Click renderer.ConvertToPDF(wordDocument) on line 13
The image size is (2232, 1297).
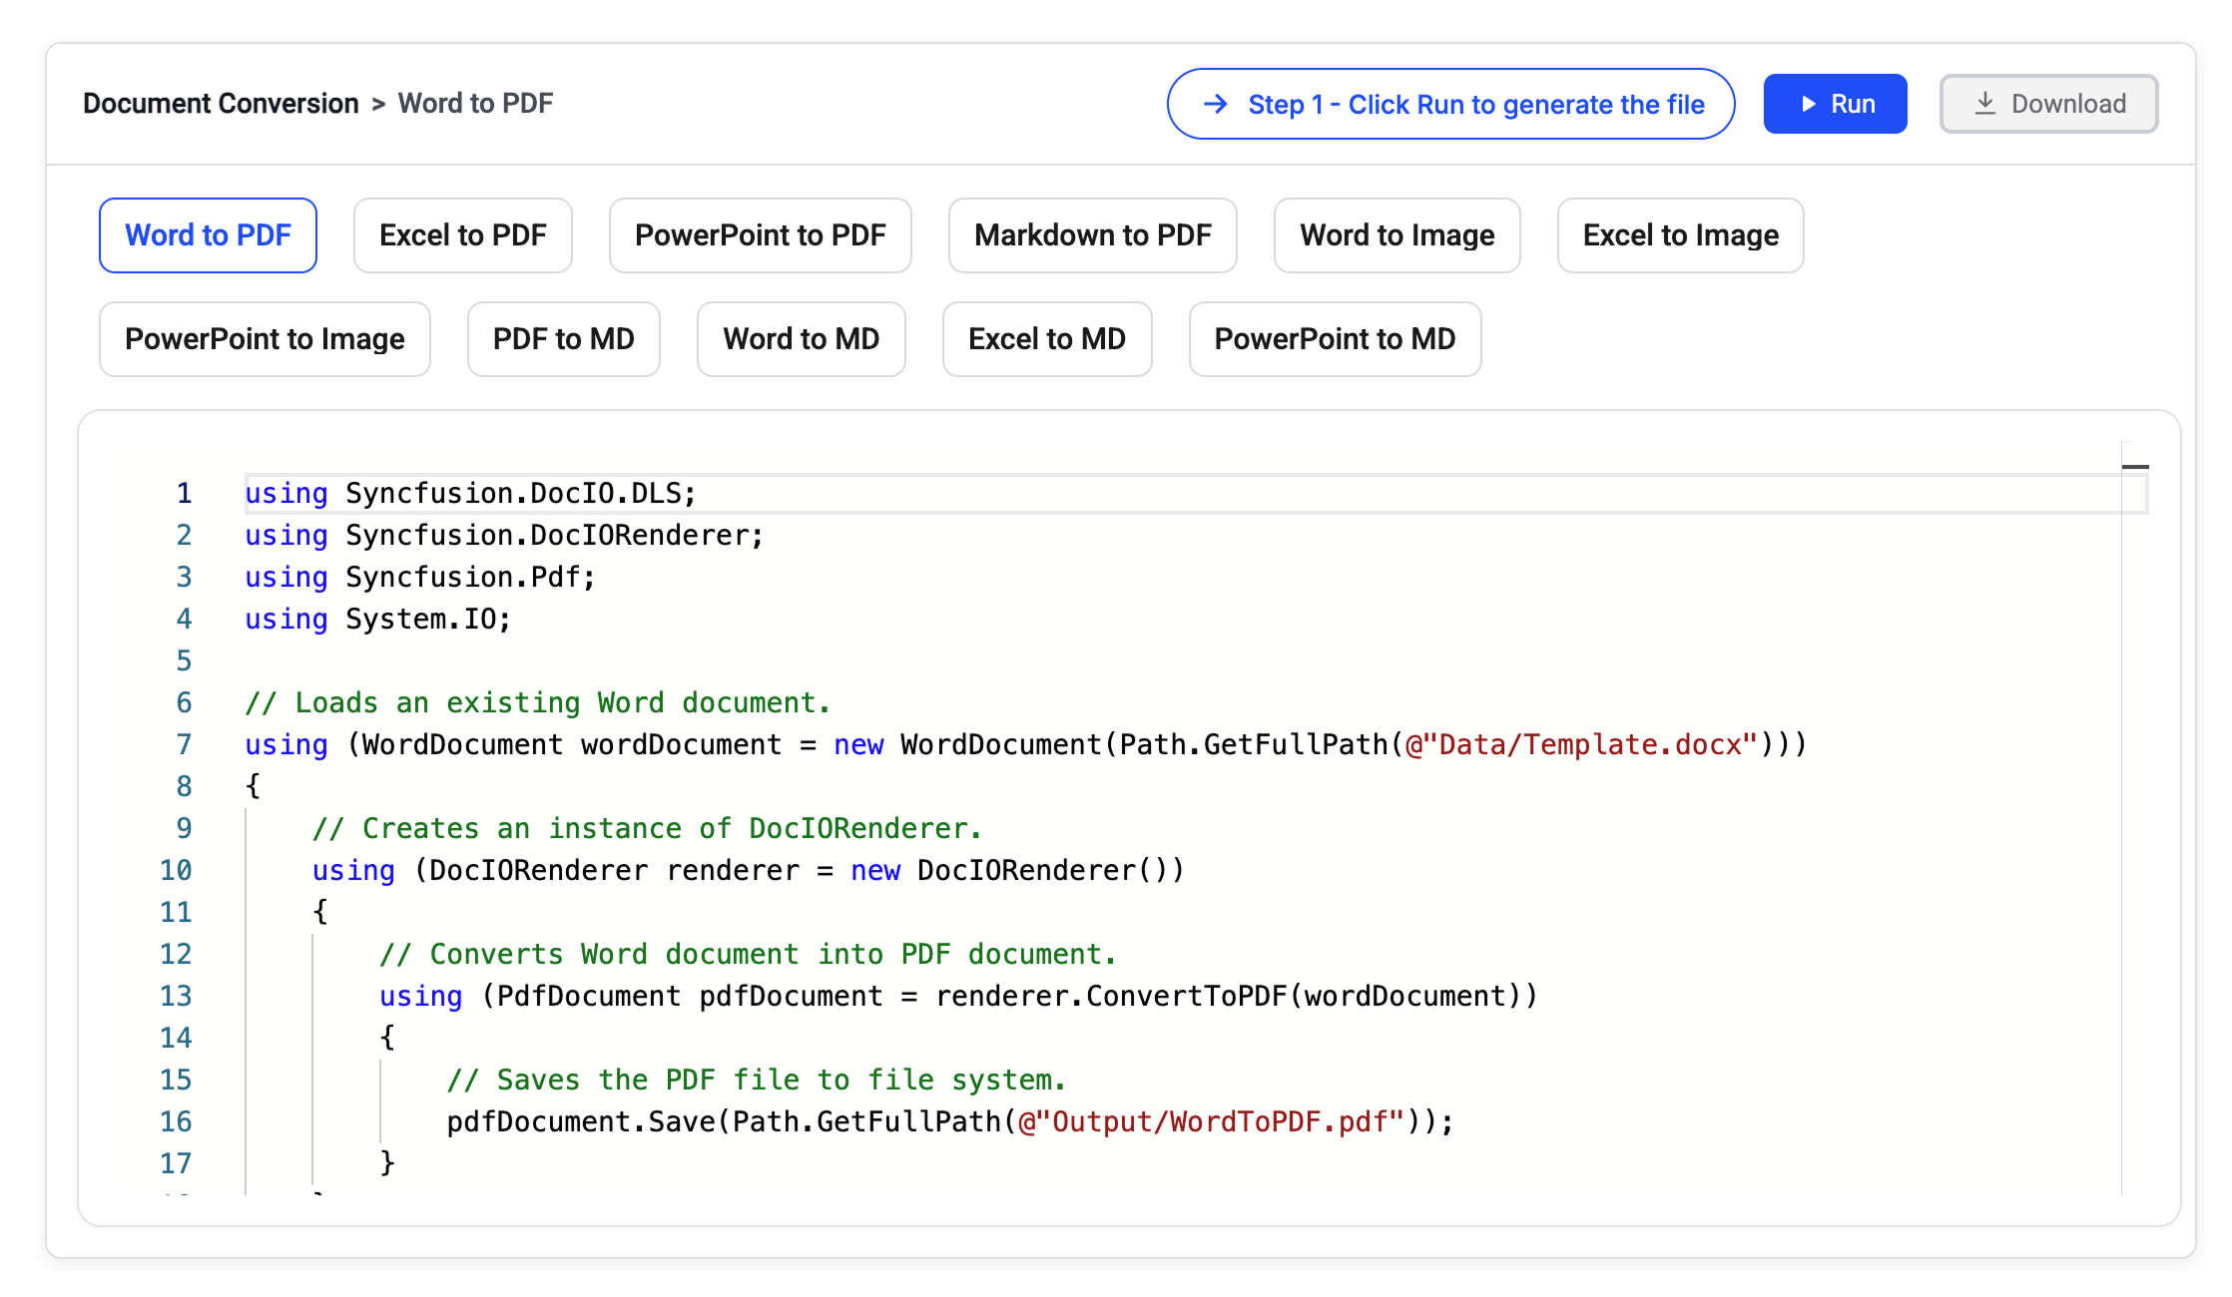click(1228, 996)
